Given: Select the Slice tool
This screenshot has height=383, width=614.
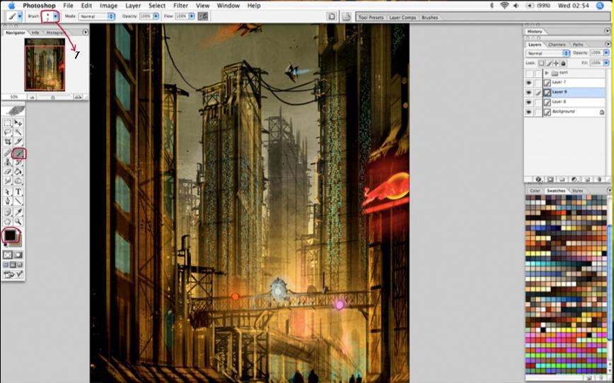Looking at the screenshot, I should click(x=18, y=141).
